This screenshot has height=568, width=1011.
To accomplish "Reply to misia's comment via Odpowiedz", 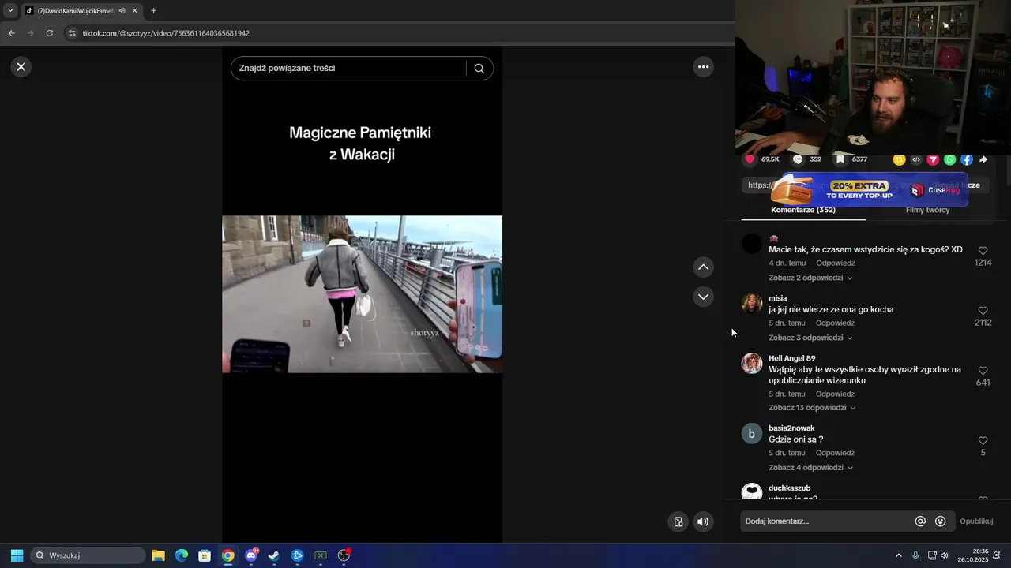I will pos(835,323).
